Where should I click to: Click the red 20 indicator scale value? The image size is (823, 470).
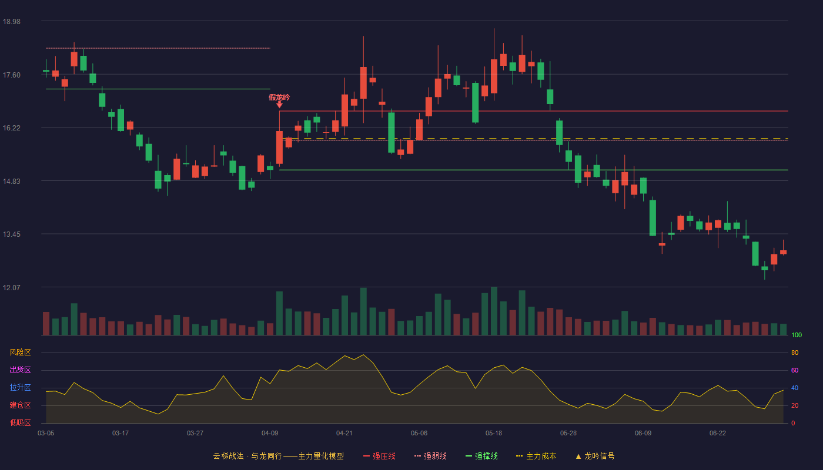coord(795,405)
